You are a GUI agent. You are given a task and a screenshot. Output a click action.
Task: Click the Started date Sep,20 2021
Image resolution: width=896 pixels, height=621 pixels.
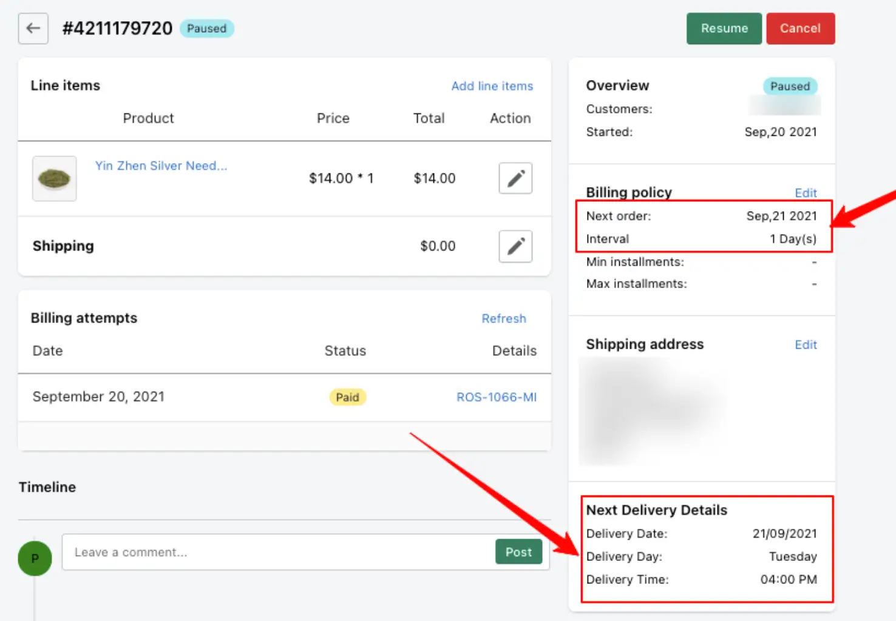[781, 132]
